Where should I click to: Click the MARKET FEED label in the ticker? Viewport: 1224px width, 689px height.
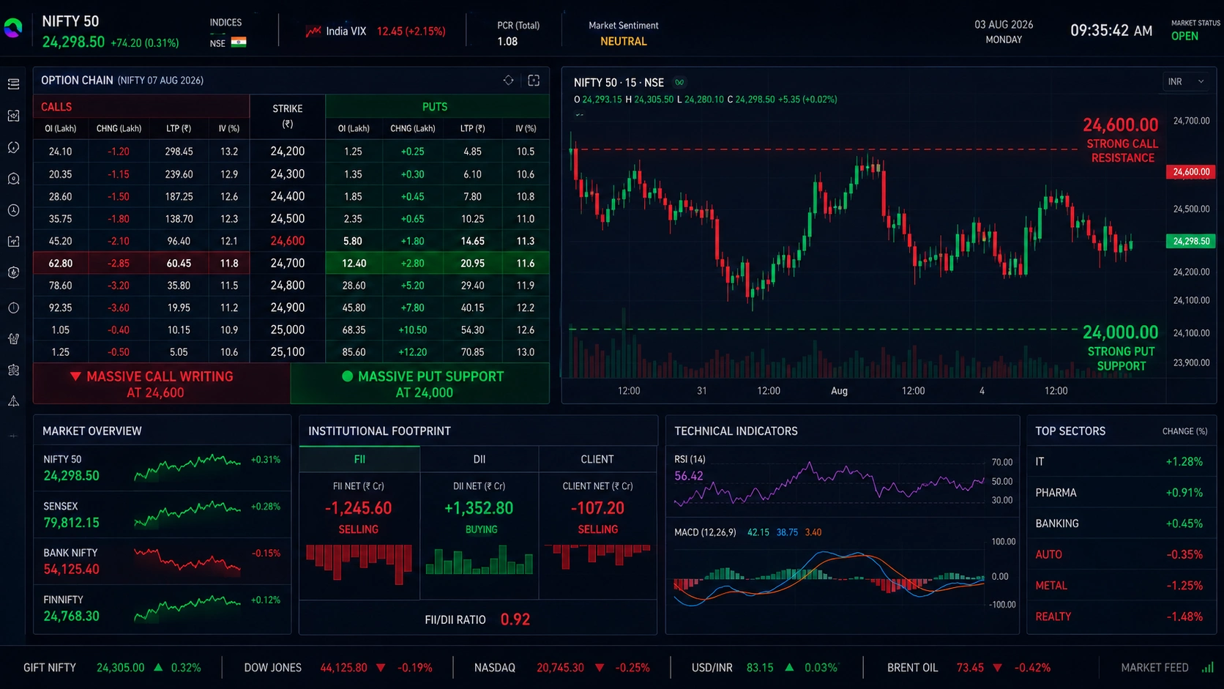(1154, 668)
